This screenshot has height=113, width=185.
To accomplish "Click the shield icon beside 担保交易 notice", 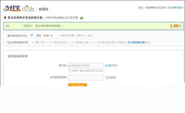I will tap(5, 18).
